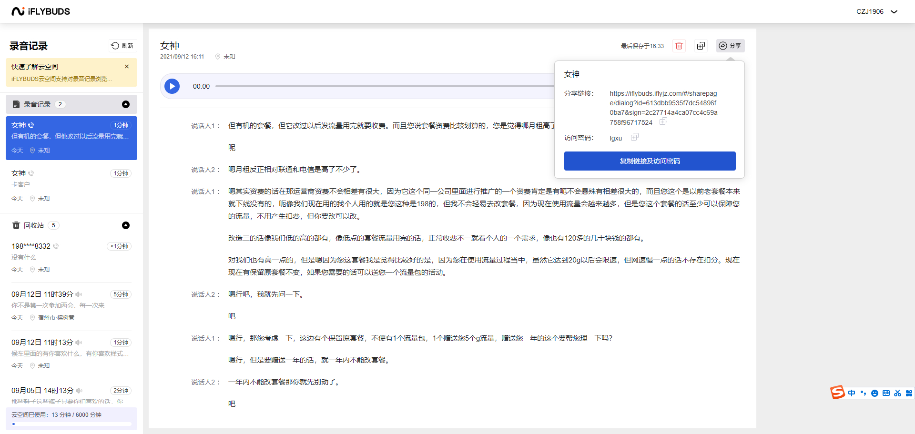Switch Sogou input to English from 中

click(852, 393)
